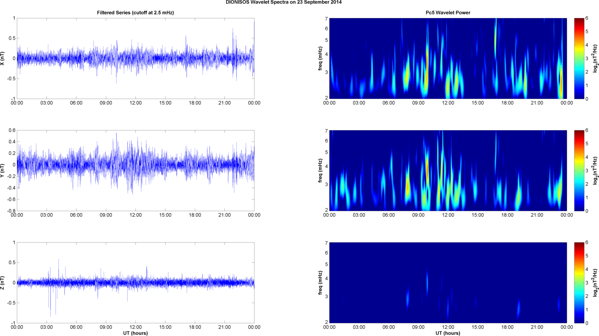This screenshot has width=599, height=336.
Task: Click the '-0.8' tick on the Y (nT) axis
Action: (x=11, y=211)
